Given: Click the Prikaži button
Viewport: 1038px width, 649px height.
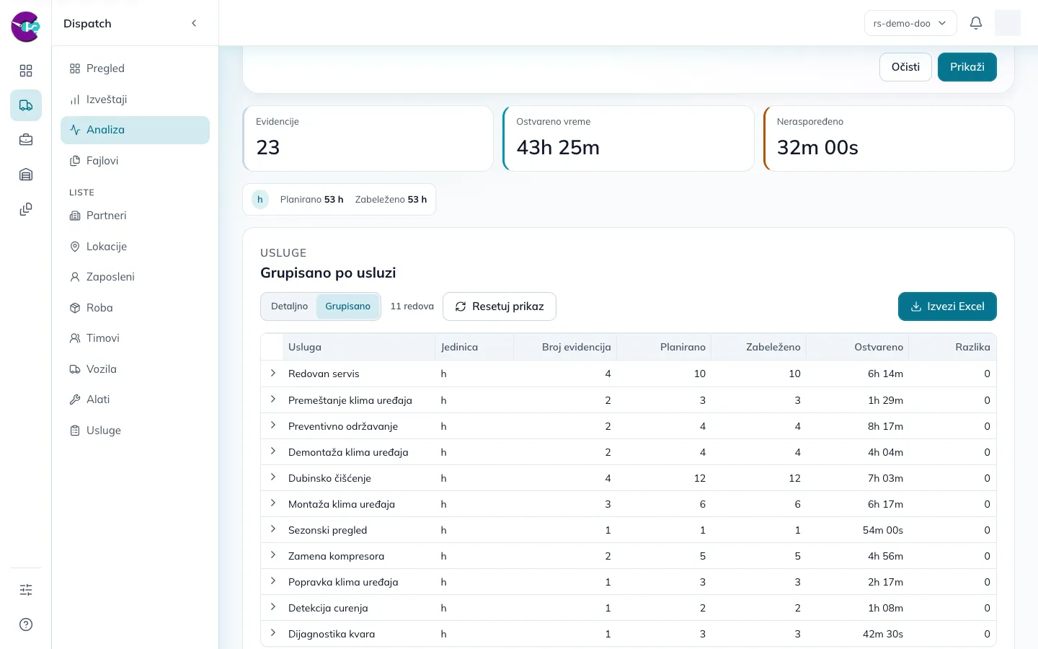Looking at the screenshot, I should coord(967,67).
